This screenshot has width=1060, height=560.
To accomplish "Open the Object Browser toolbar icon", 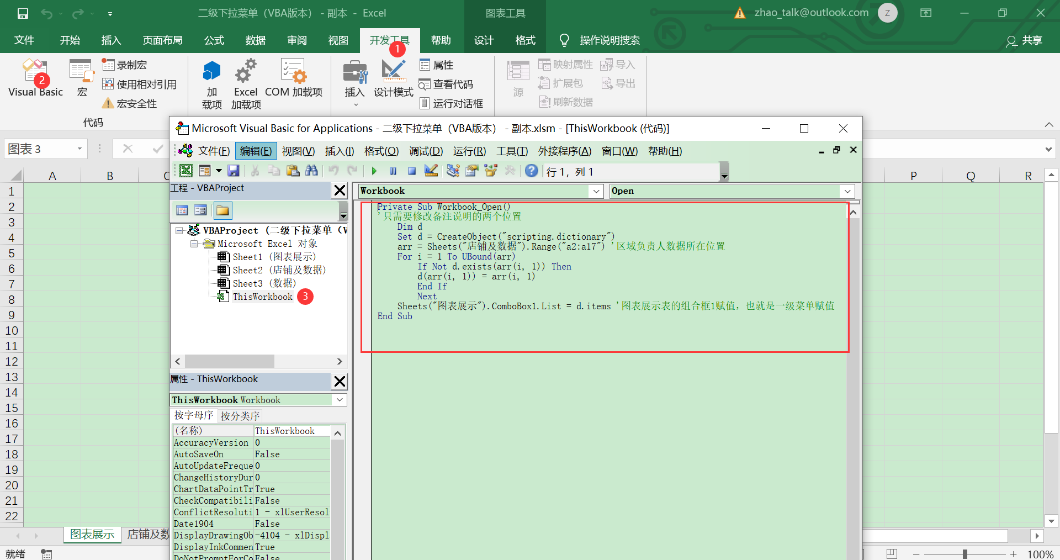I will coord(491,171).
